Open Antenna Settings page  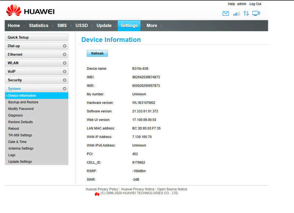(21, 148)
